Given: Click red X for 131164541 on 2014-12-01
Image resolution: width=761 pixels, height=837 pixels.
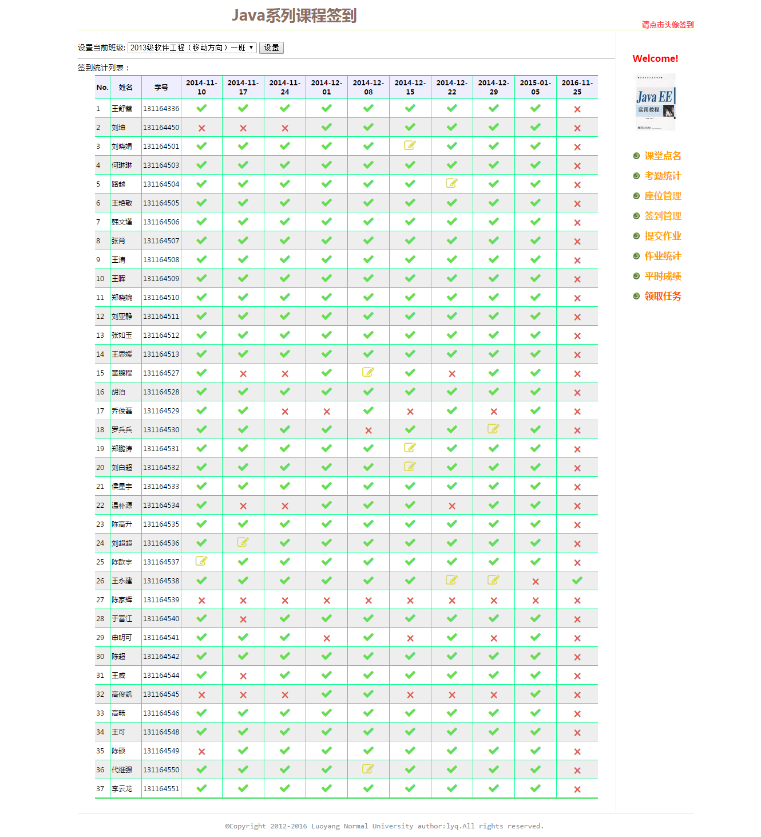Looking at the screenshot, I should (327, 638).
